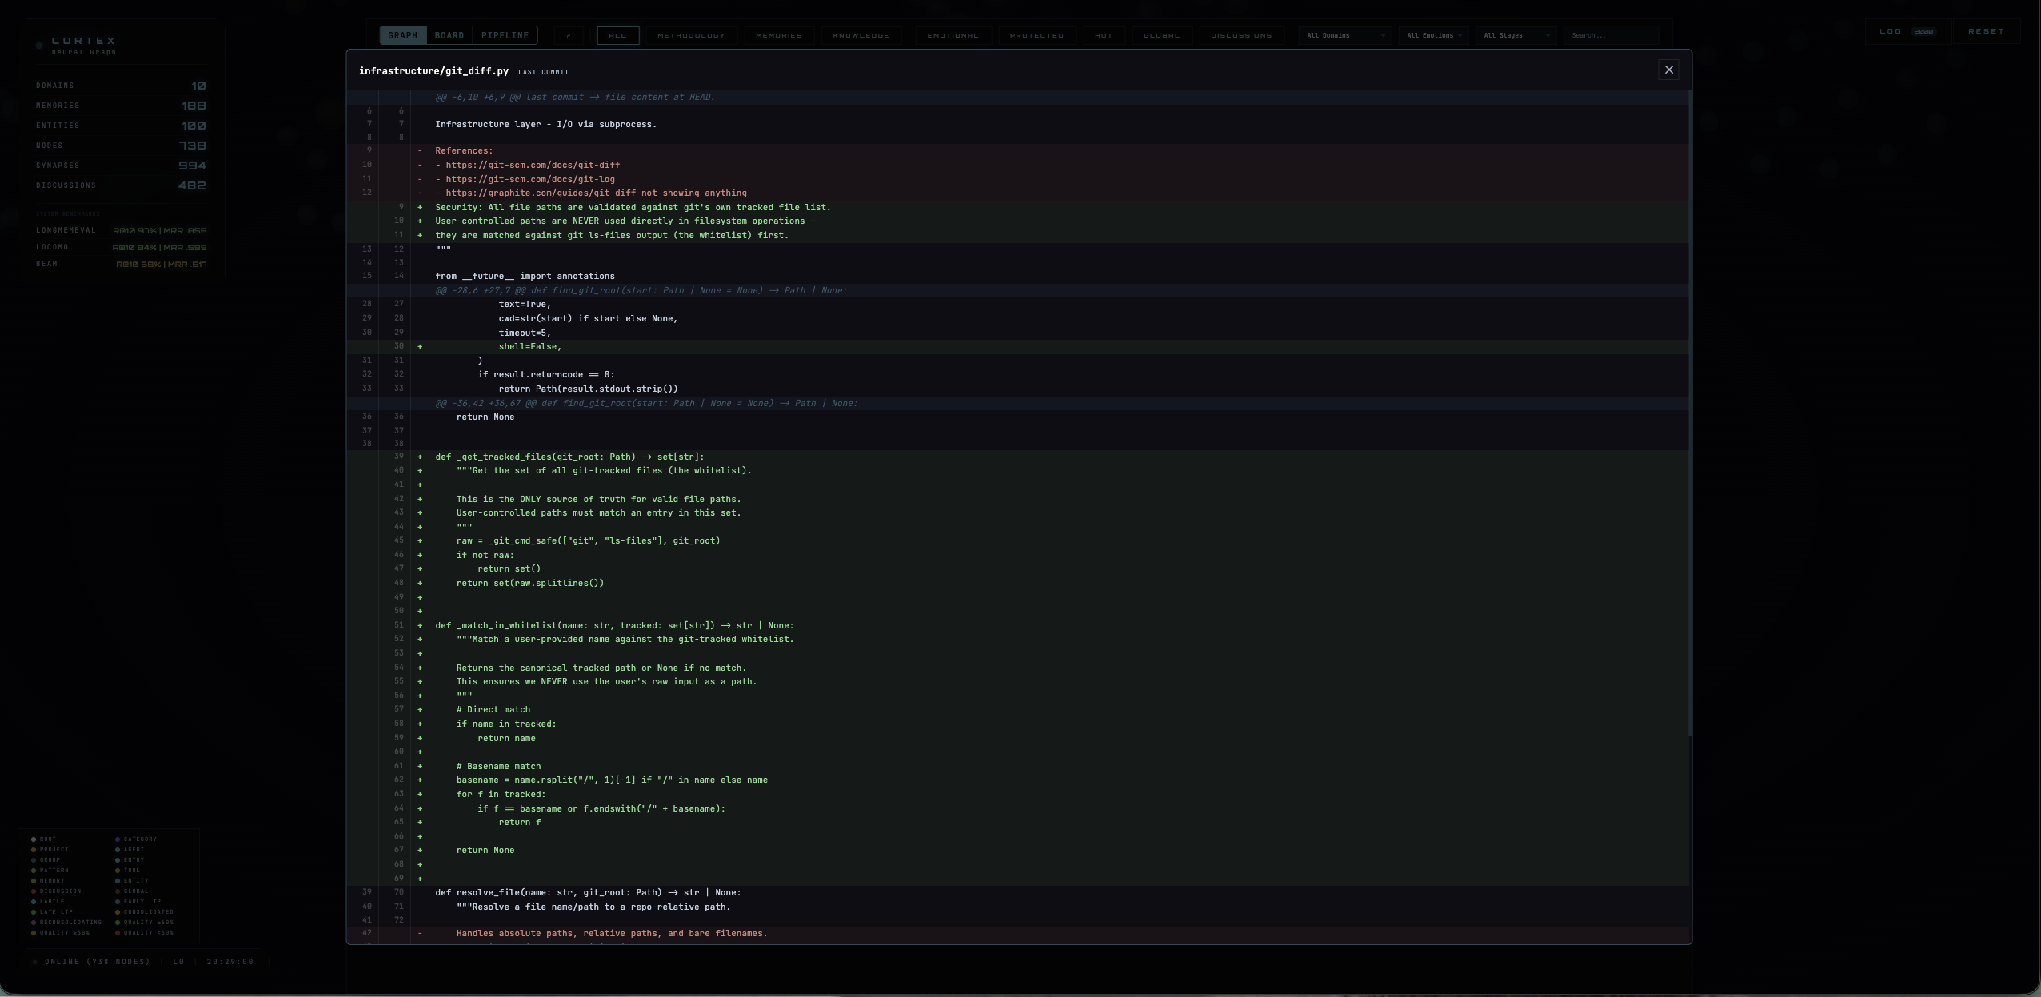Focus the Search input field

click(1610, 35)
